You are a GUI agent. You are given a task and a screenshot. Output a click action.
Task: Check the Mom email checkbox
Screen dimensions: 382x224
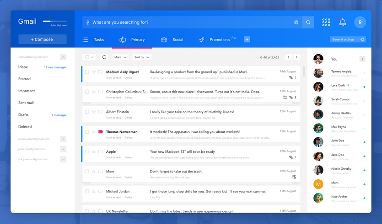[x=87, y=172]
